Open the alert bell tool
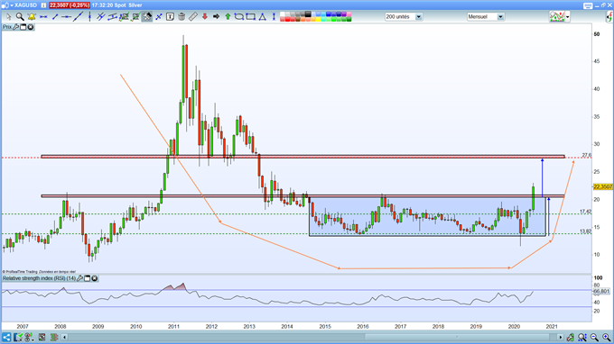This screenshot has height=344, width=614. 32,17
